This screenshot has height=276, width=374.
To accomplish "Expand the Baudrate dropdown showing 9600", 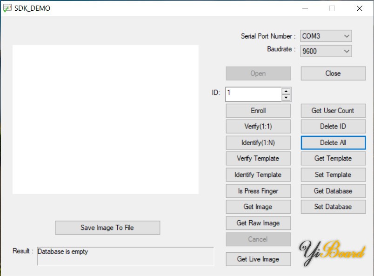I will click(326, 51).
